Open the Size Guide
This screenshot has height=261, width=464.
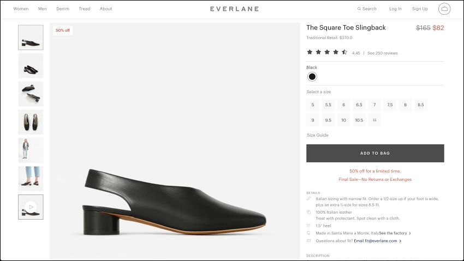click(318, 135)
